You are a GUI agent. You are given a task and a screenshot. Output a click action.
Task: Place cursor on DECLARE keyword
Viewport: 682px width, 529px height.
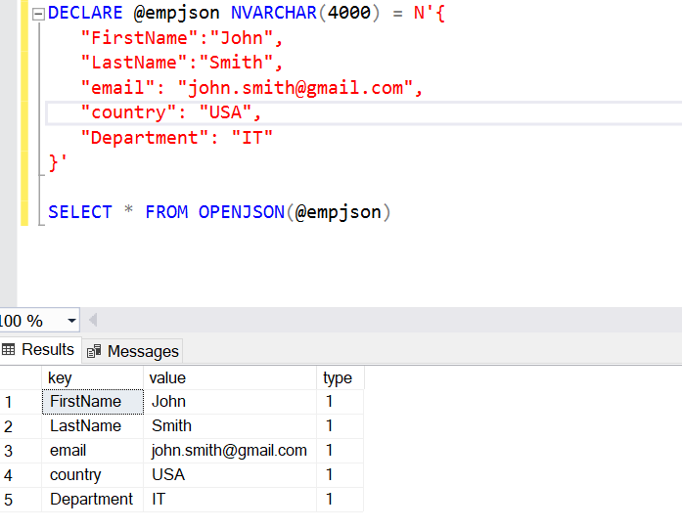(x=85, y=13)
